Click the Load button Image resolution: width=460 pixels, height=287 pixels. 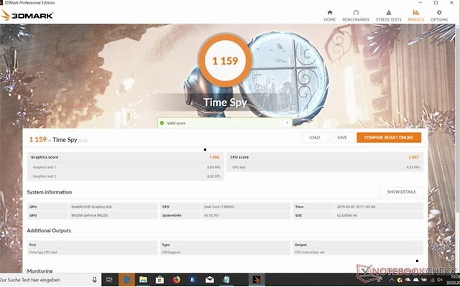pyautogui.click(x=315, y=138)
